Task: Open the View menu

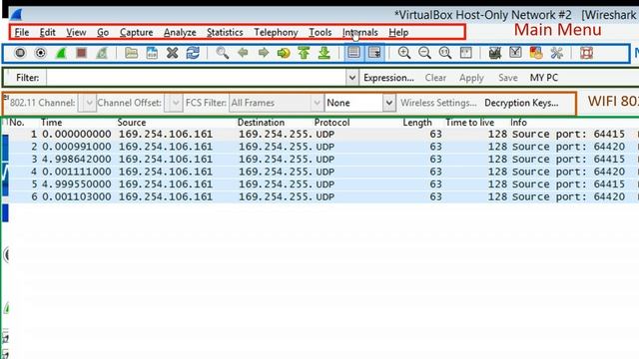Action: point(76,32)
